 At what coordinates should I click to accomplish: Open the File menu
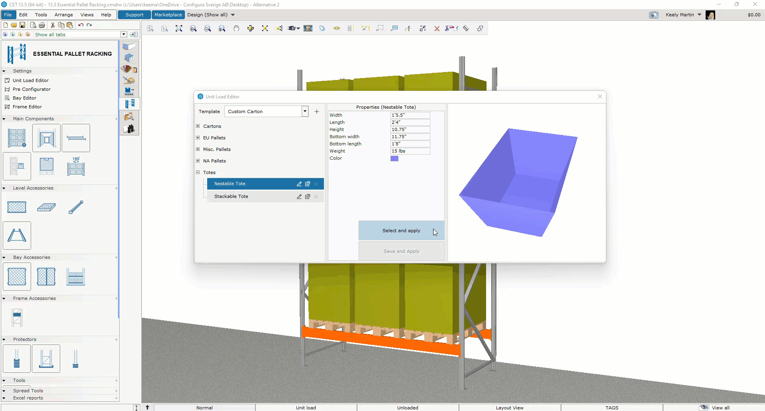(x=8, y=15)
